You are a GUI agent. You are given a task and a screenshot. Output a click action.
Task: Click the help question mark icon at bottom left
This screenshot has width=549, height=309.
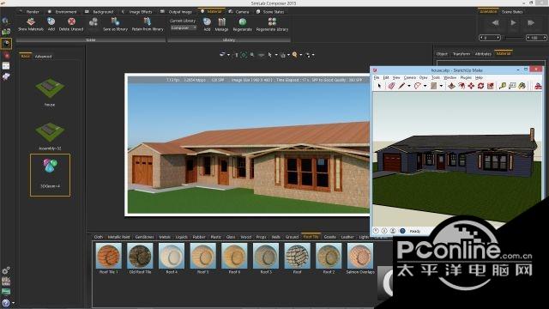coord(6,303)
